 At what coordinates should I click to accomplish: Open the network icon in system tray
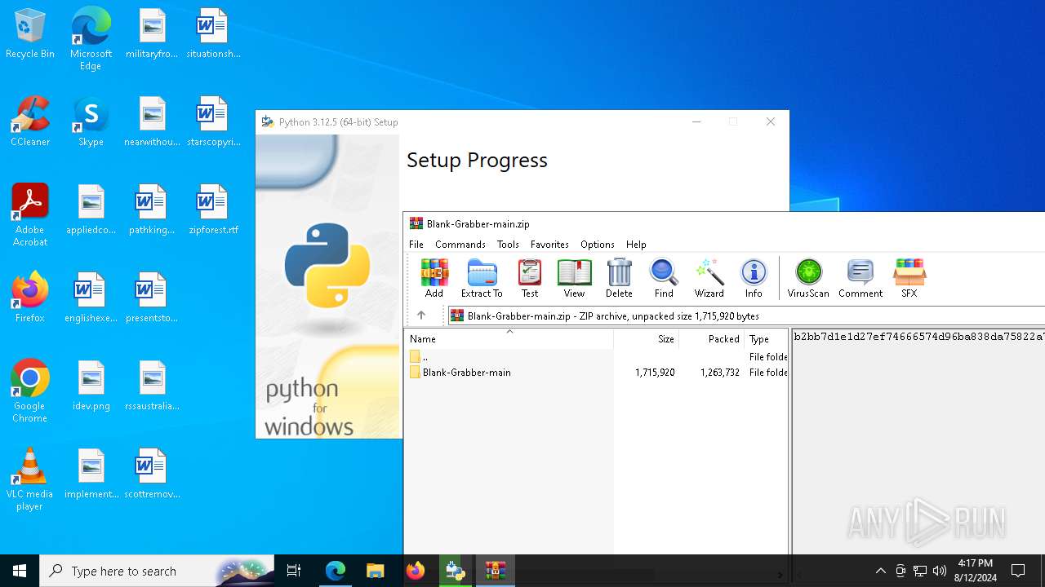[x=920, y=571]
